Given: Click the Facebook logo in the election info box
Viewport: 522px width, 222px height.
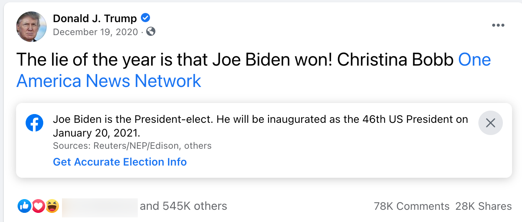Looking at the screenshot, I should [34, 123].
